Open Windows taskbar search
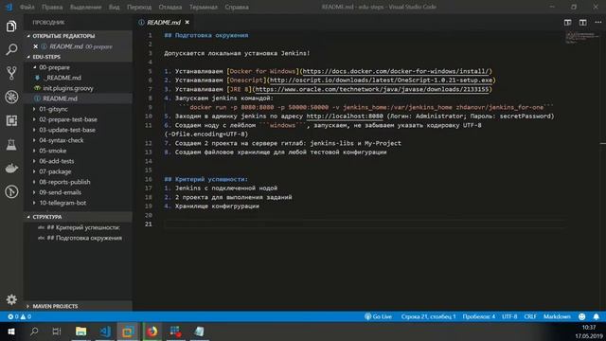The width and height of the screenshot is (606, 341). tap(34, 332)
